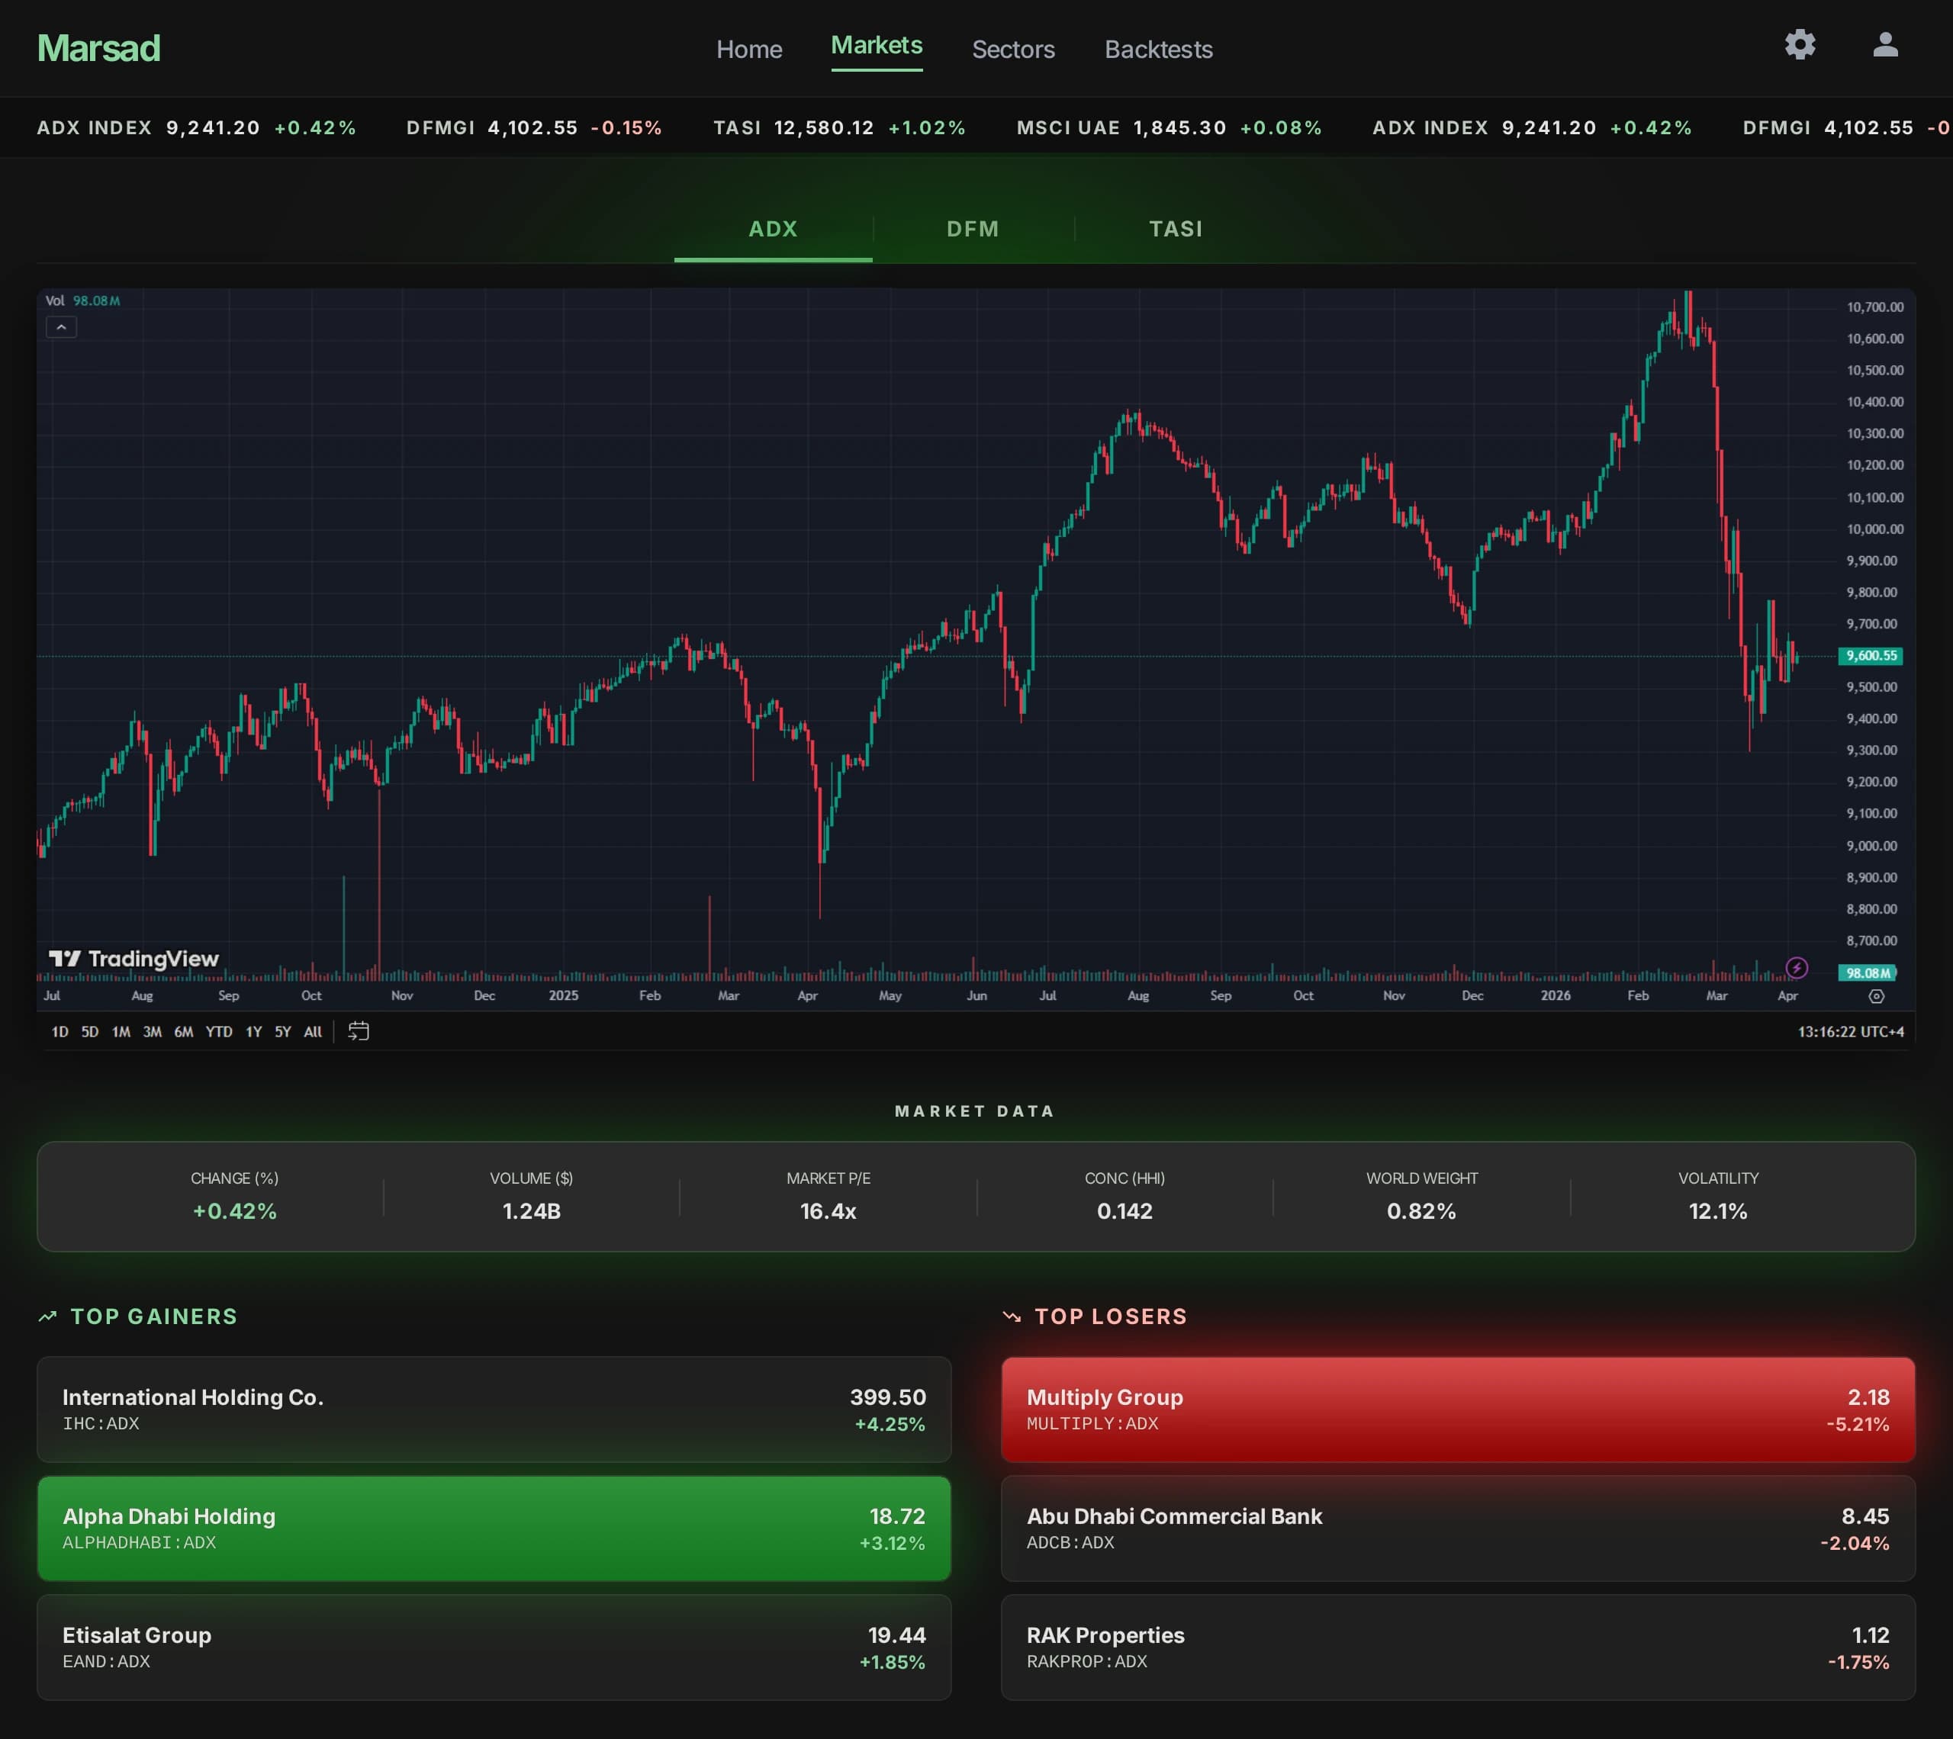Switch to the DFM market tab
This screenshot has height=1739, width=1953.
point(973,230)
